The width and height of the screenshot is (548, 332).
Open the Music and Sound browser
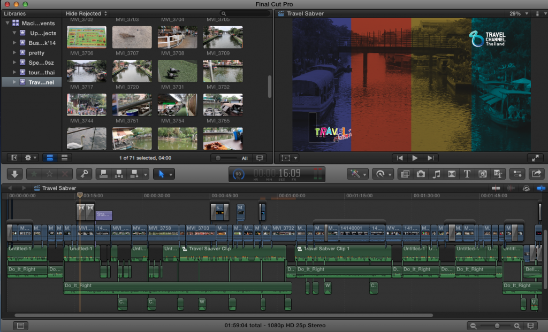(436, 174)
